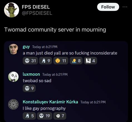Open the @FPSDIESEL handle link
This screenshot has height=122, width=132.
click(x=37, y=13)
